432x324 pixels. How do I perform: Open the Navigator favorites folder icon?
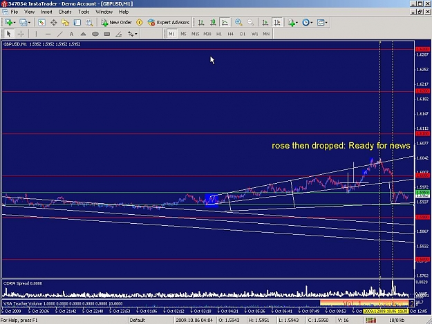coord(65,22)
